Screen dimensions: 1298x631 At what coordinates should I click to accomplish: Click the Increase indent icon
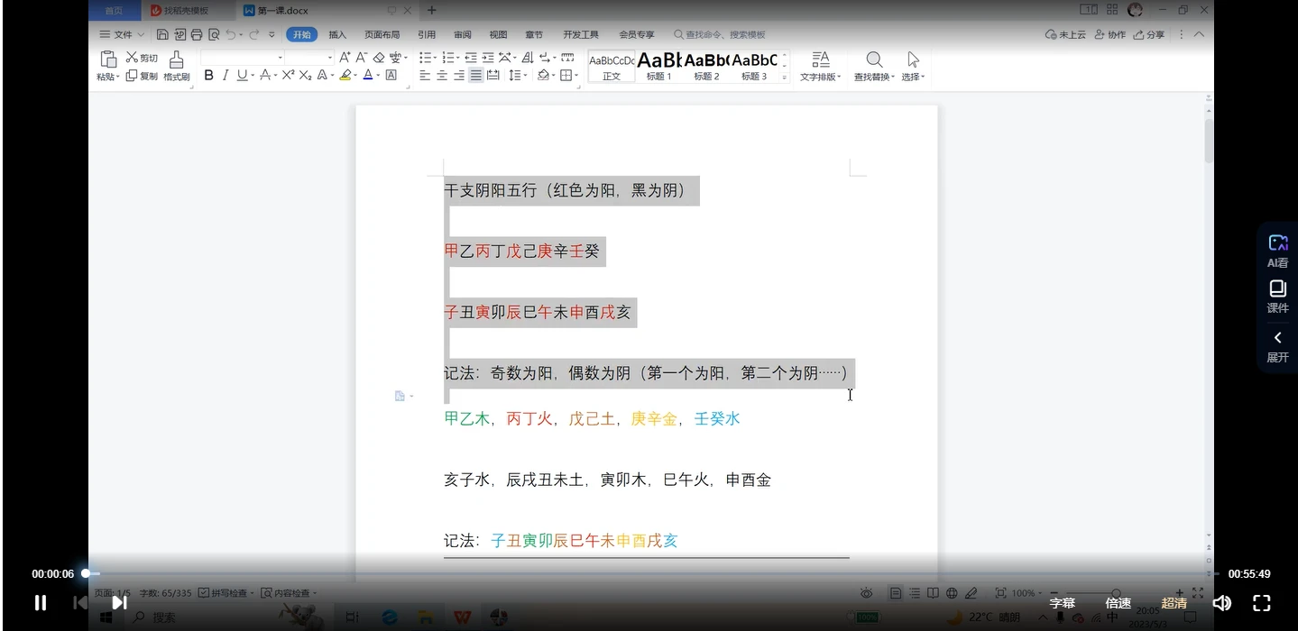click(488, 58)
